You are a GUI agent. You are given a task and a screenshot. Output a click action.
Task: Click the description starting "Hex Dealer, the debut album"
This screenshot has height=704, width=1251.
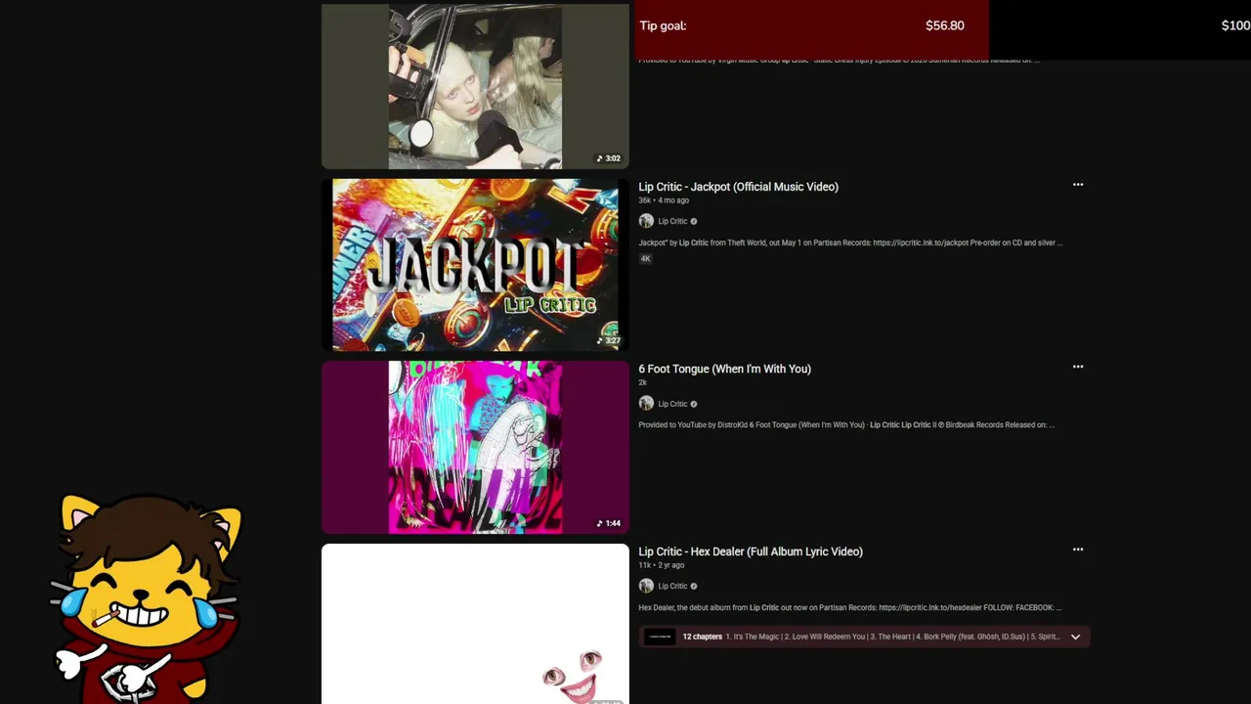849,607
